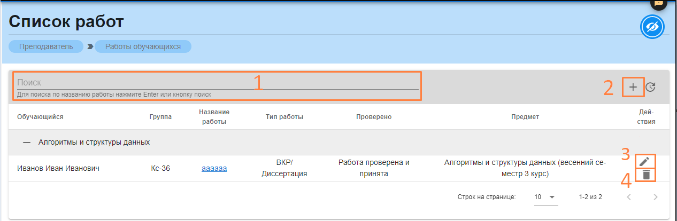
Task: Open the Работы обучающихся breadcrumb
Action: (143, 46)
